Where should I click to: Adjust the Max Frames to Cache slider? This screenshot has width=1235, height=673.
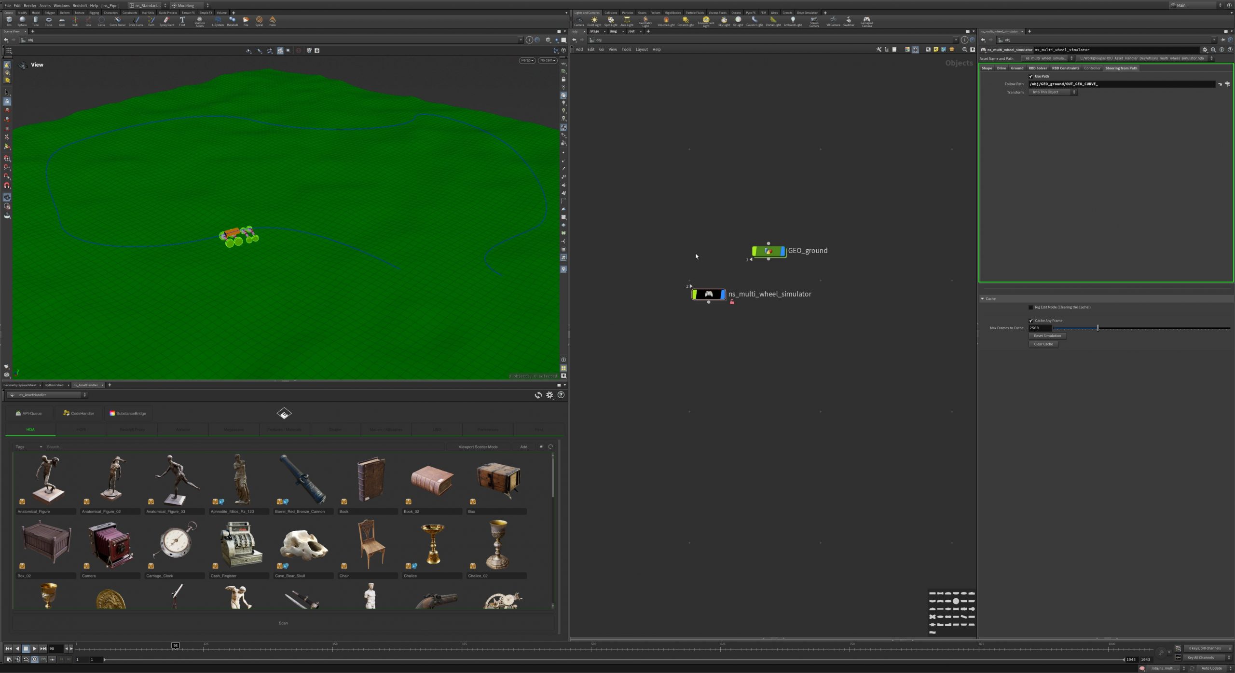1098,328
